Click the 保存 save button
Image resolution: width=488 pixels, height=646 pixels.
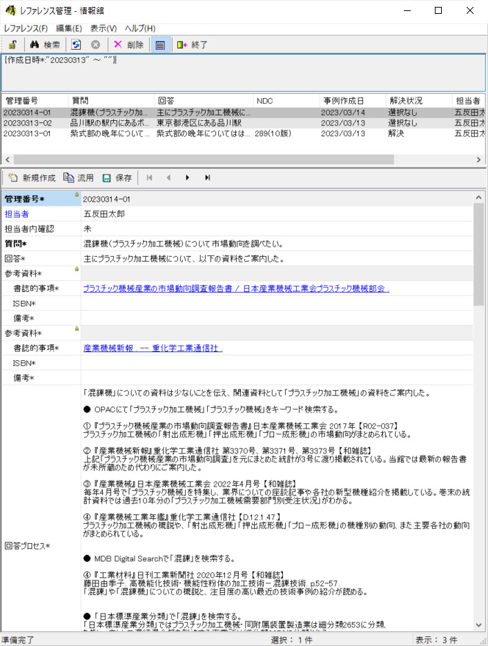[x=117, y=177]
